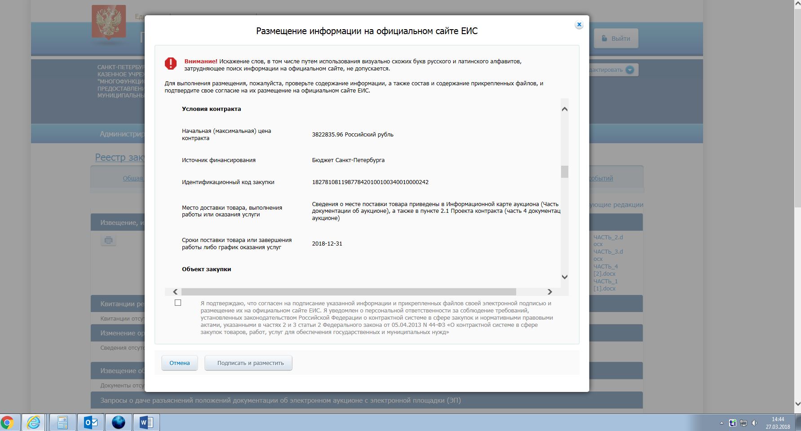801x431 pixels.
Task: Open the edit dropdown arrow in background page
Action: tap(630, 70)
